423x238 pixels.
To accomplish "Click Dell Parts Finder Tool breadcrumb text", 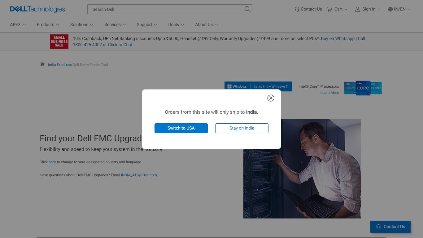I will click(x=90, y=65).
